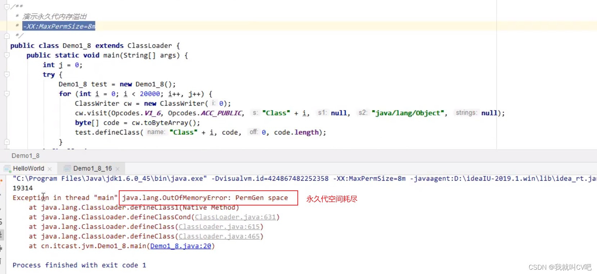Click code.length argument
This screenshot has height=274, width=597.
(x=296, y=132)
